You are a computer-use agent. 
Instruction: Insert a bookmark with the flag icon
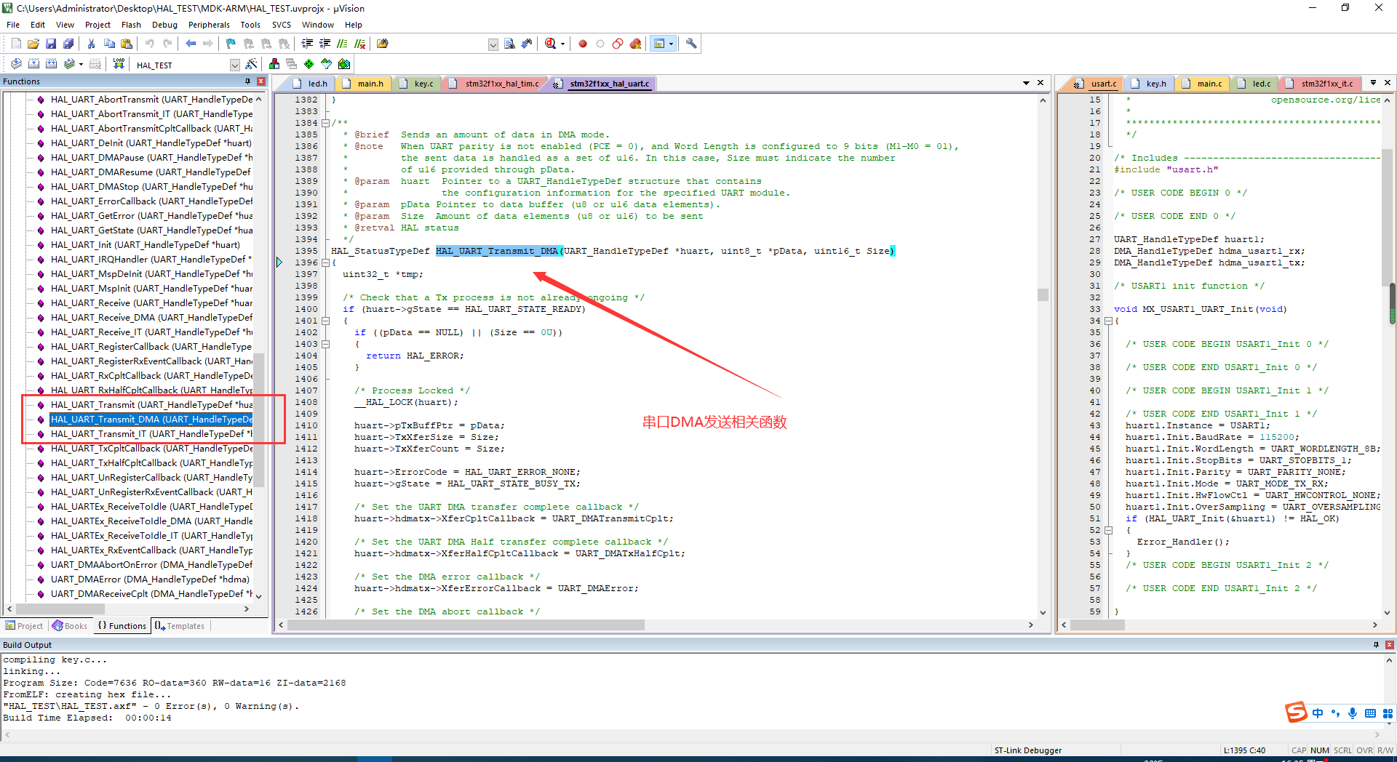(x=231, y=44)
